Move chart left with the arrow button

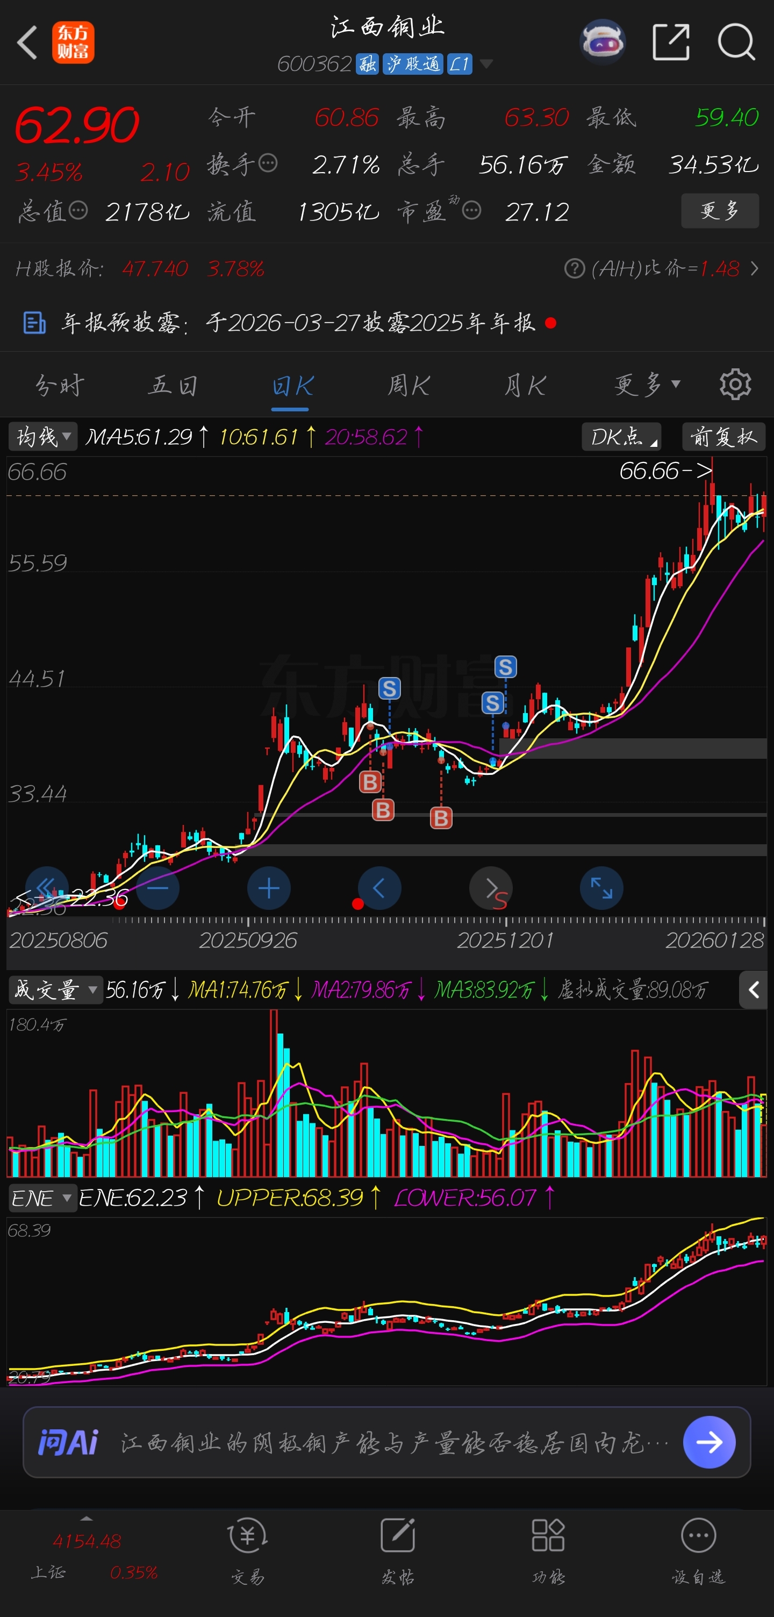coord(379,888)
